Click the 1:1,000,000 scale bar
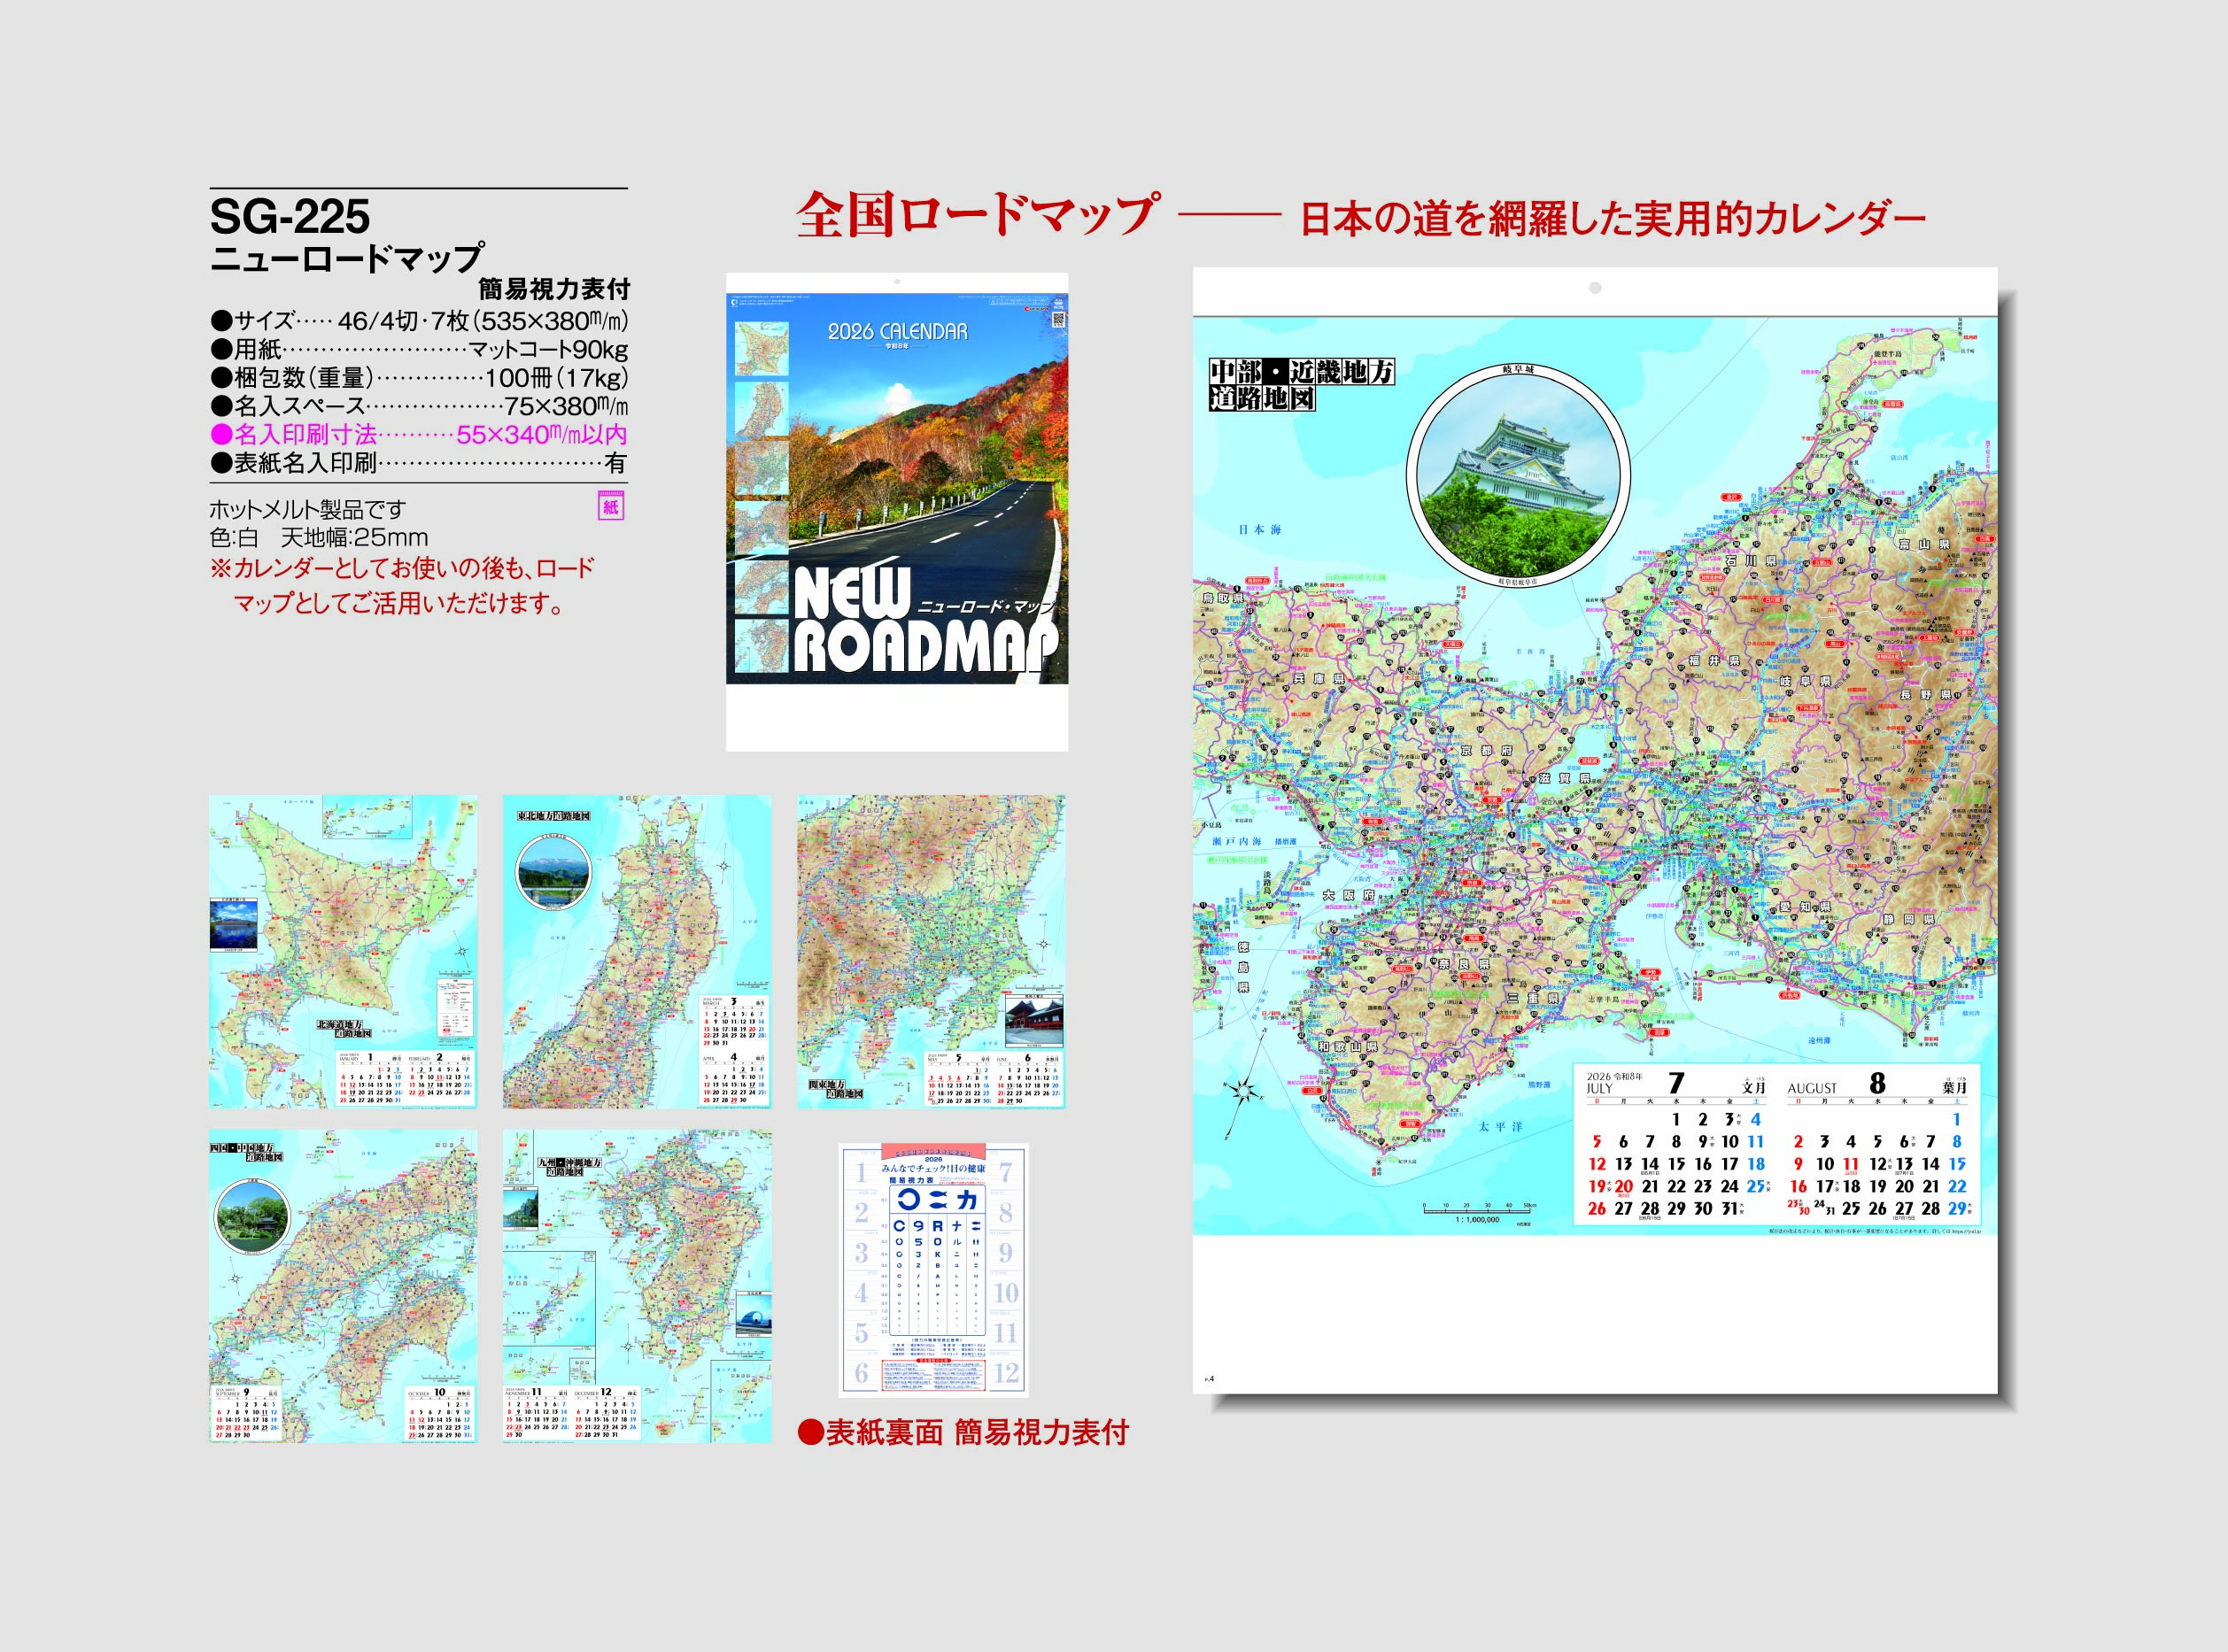This screenshot has height=1652, width=2228. [1476, 1212]
